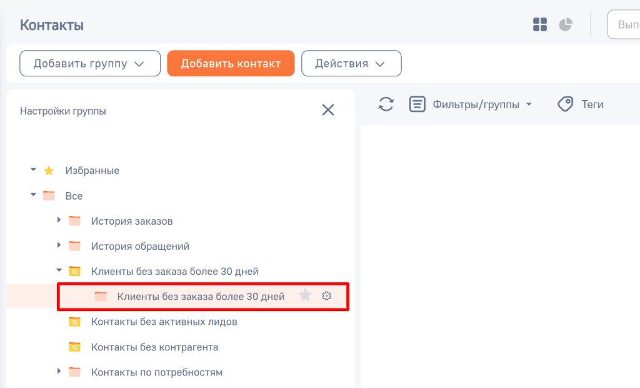Toggle the favorite star on the highlighted group
The height and width of the screenshot is (388, 640).
point(305,295)
